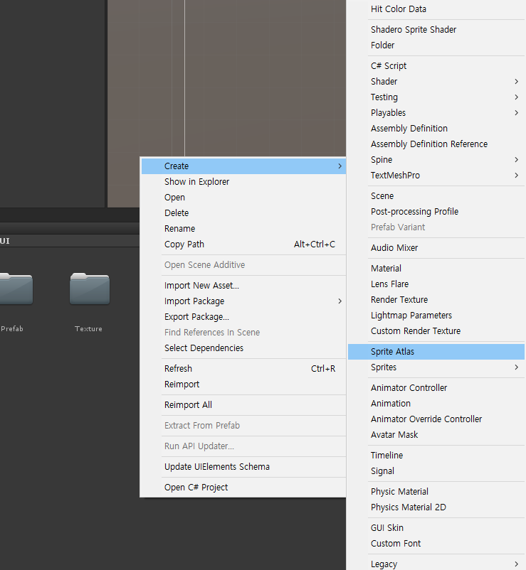The height and width of the screenshot is (570, 526).
Task: Select Reimport entry
Action: point(243,385)
